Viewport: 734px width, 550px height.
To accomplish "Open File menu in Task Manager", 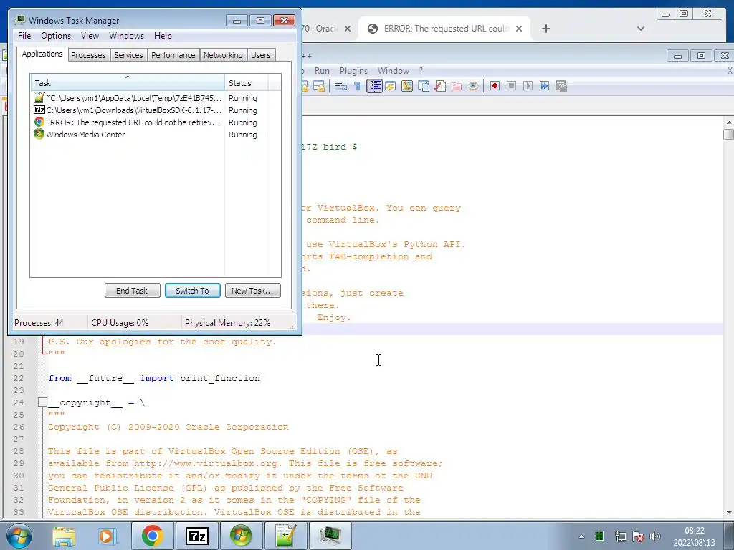I will [x=24, y=36].
